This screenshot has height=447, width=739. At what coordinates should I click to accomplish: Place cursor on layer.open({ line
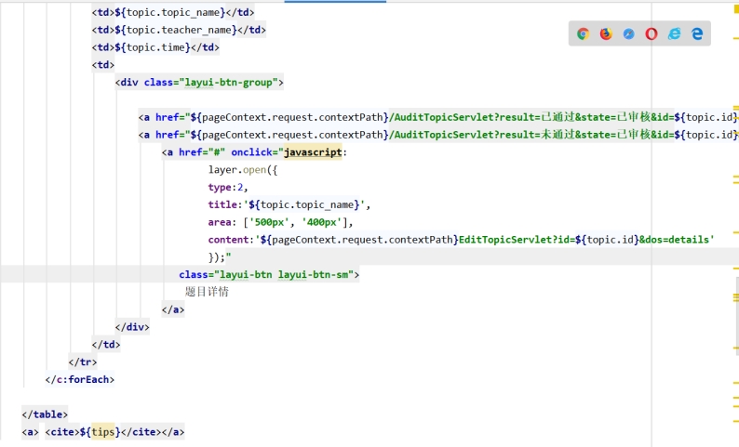coord(243,170)
